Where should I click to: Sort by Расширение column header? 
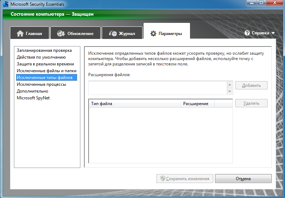point(198,104)
